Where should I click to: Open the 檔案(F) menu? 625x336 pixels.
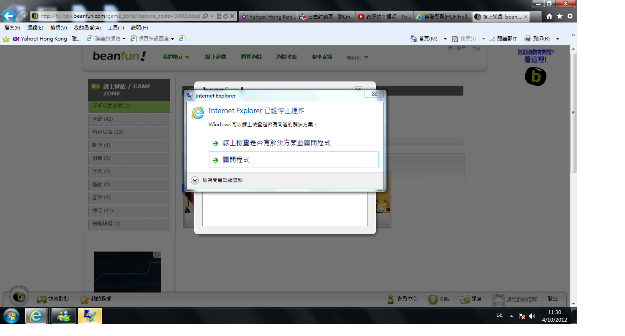(12, 28)
